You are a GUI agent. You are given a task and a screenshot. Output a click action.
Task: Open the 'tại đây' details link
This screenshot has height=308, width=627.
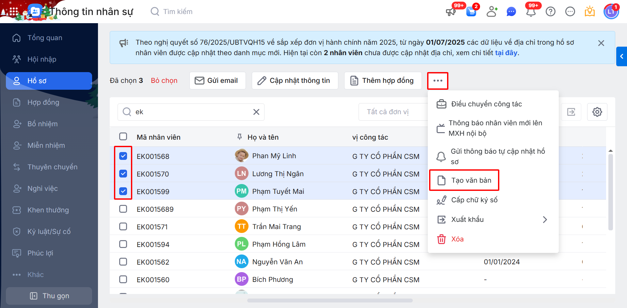point(506,53)
